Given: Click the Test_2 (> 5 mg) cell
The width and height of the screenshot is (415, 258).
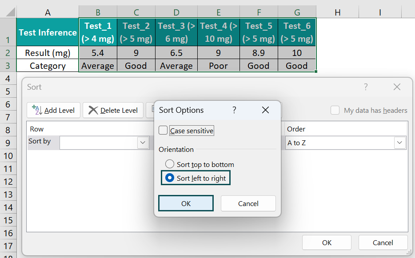Looking at the screenshot, I should (136, 32).
